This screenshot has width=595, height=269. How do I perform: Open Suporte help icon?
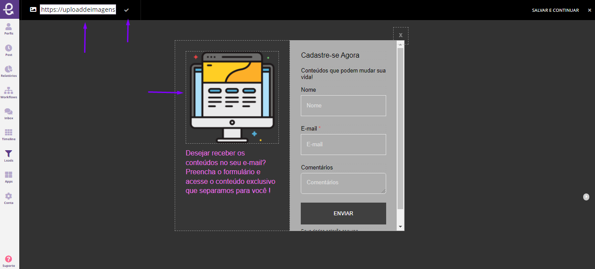tap(9, 261)
